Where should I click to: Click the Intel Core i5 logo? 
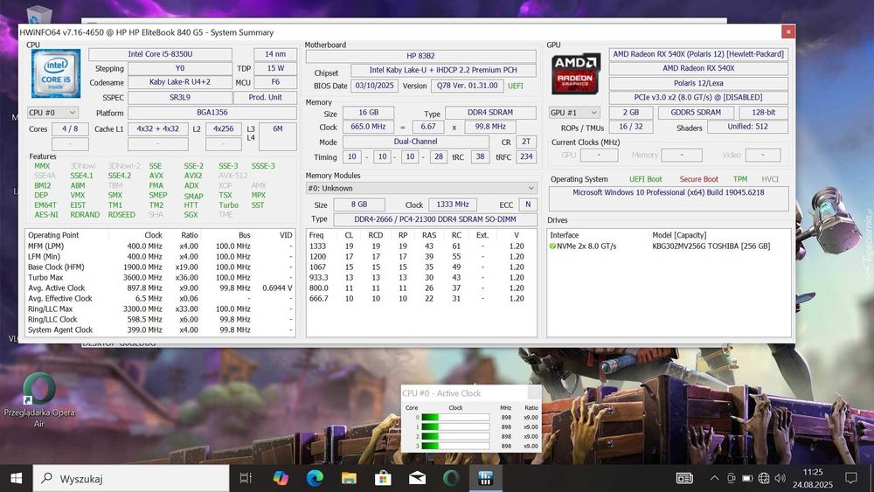(x=56, y=73)
